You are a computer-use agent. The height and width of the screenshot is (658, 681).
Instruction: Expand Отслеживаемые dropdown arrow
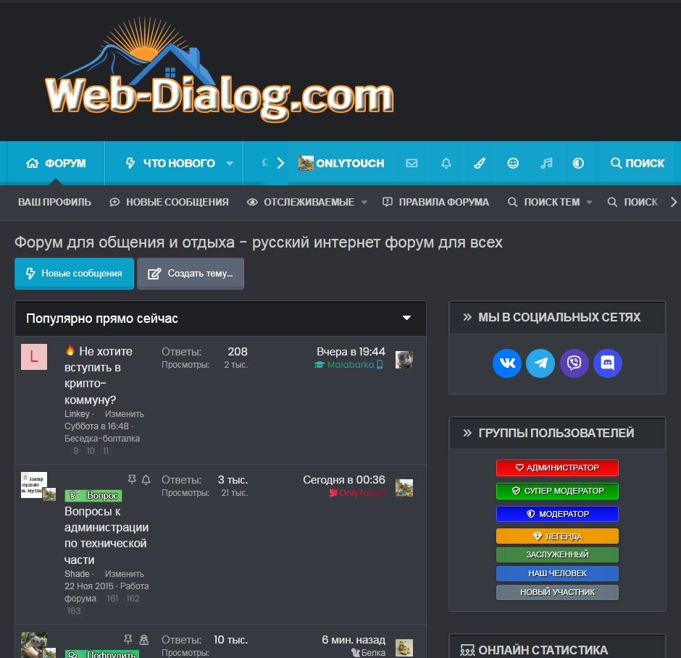pos(364,202)
